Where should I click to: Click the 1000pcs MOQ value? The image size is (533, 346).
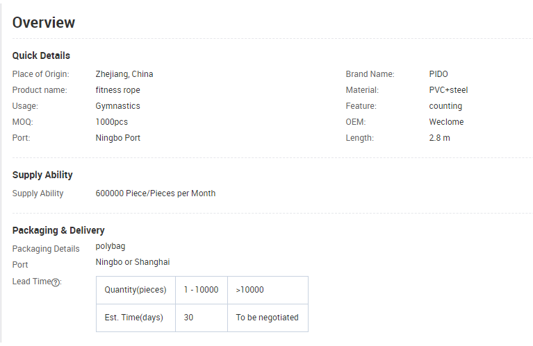[112, 122]
